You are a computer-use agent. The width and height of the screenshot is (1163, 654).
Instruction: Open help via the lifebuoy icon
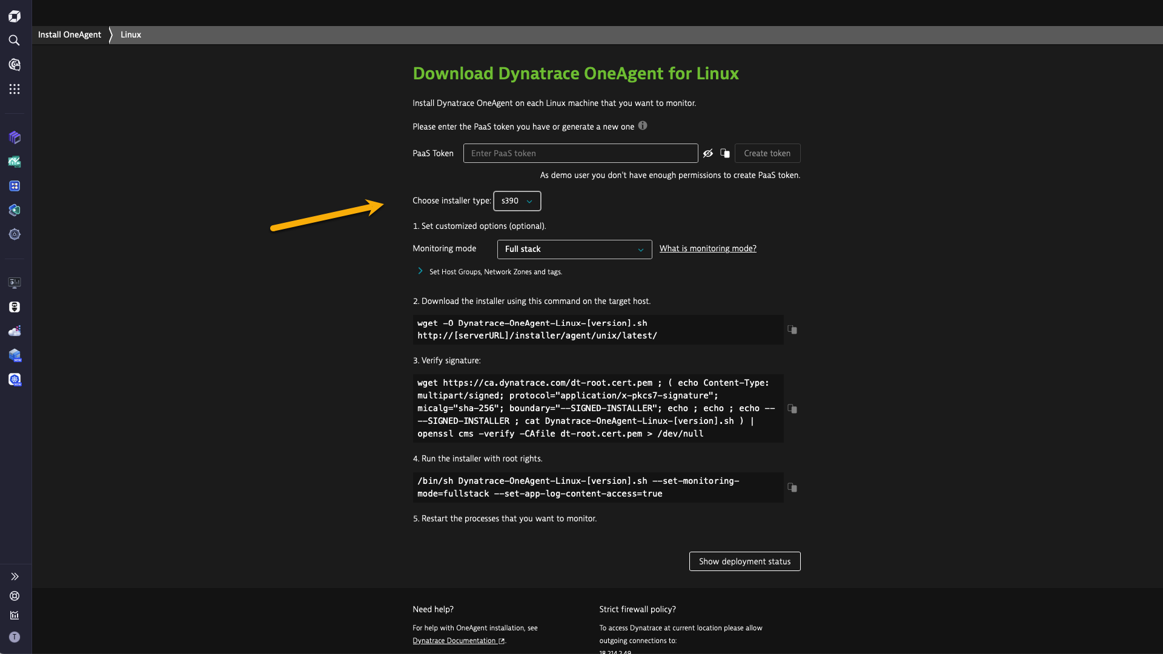(x=15, y=596)
